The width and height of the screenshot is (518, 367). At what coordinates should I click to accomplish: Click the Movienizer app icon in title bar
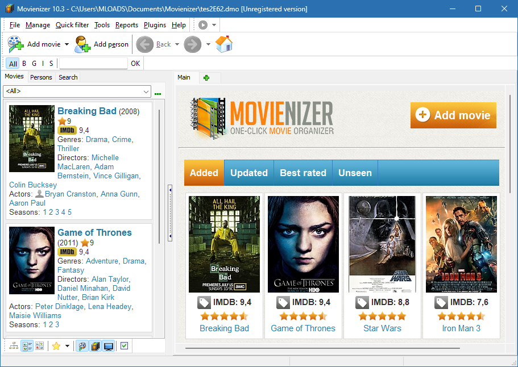[10, 9]
